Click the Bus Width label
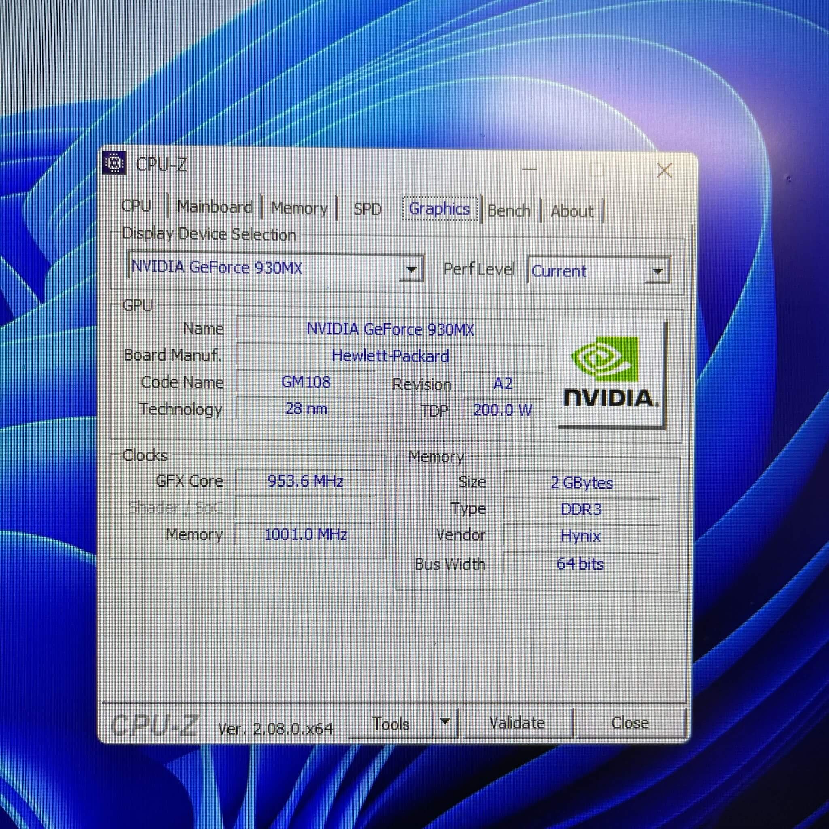 coord(450,564)
